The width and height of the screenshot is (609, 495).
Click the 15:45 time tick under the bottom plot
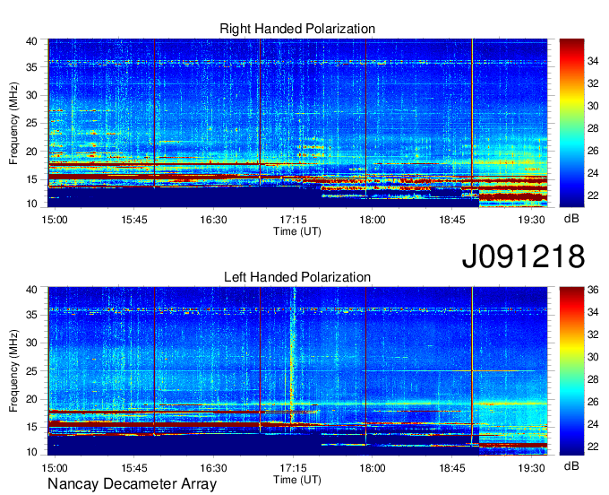(x=134, y=468)
